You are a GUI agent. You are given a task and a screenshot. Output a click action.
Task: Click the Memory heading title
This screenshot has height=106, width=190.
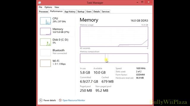click(x=89, y=20)
